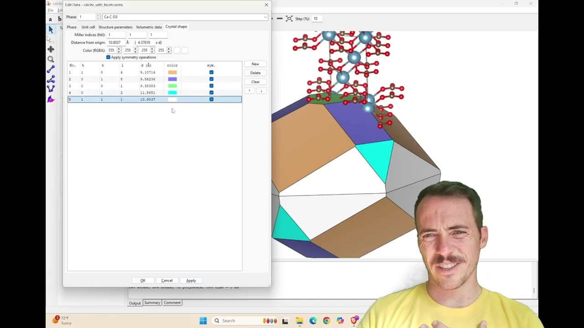Open Google Chrome from taskbar
The width and height of the screenshot is (584, 328).
pos(326,321)
